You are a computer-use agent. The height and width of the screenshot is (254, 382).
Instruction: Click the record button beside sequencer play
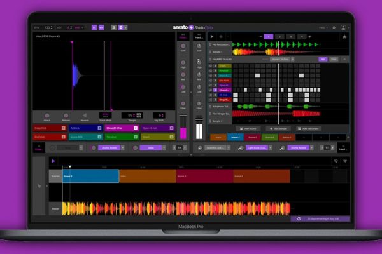click(221, 37)
